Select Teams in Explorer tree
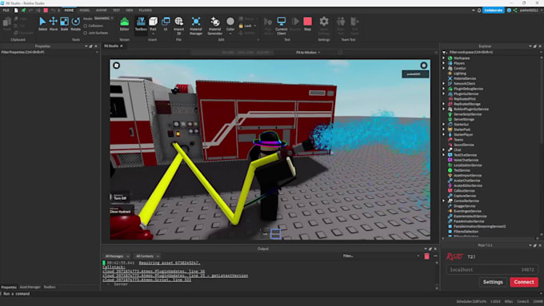Screen dimensions: 544x306 458,140
